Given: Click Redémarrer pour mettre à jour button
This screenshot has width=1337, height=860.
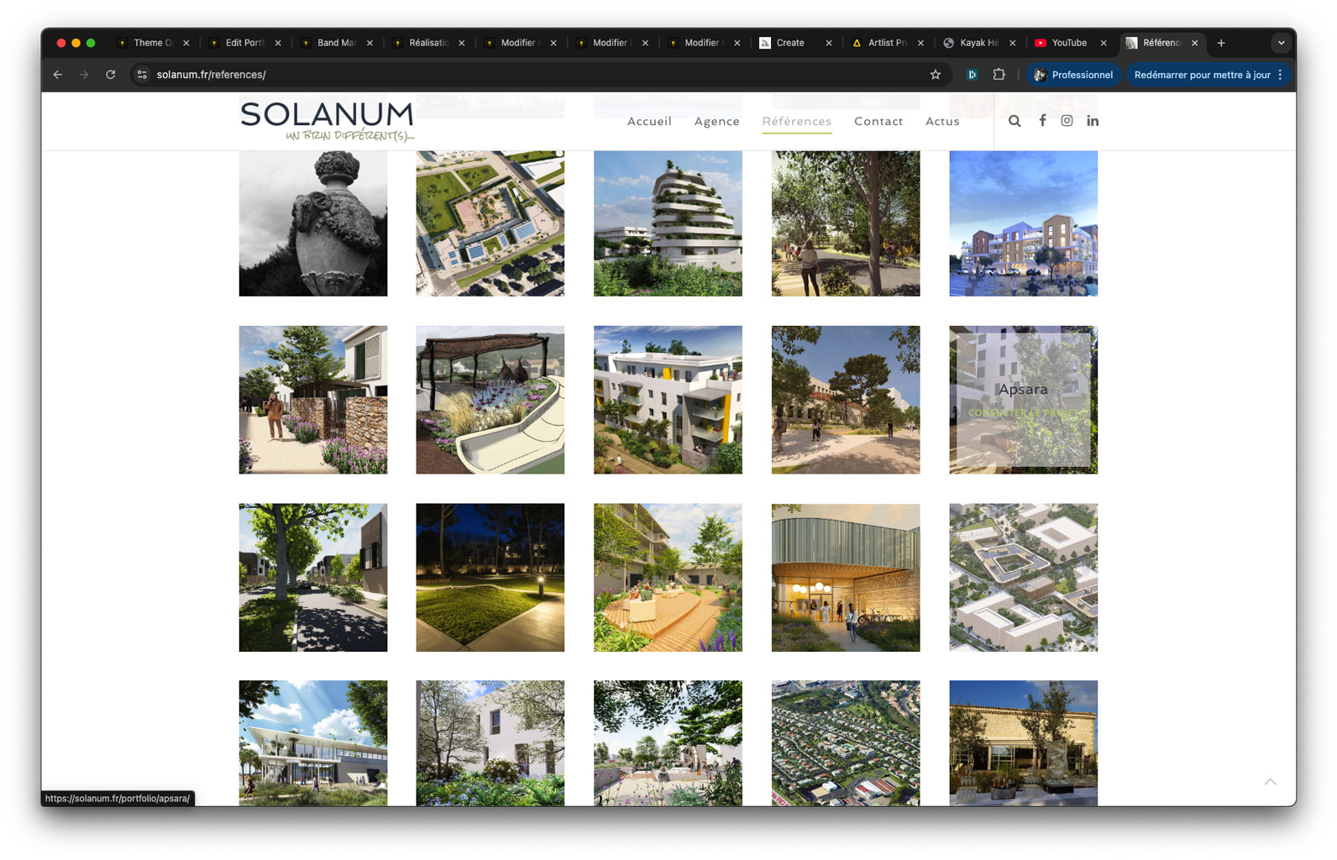Looking at the screenshot, I should coord(1202,75).
